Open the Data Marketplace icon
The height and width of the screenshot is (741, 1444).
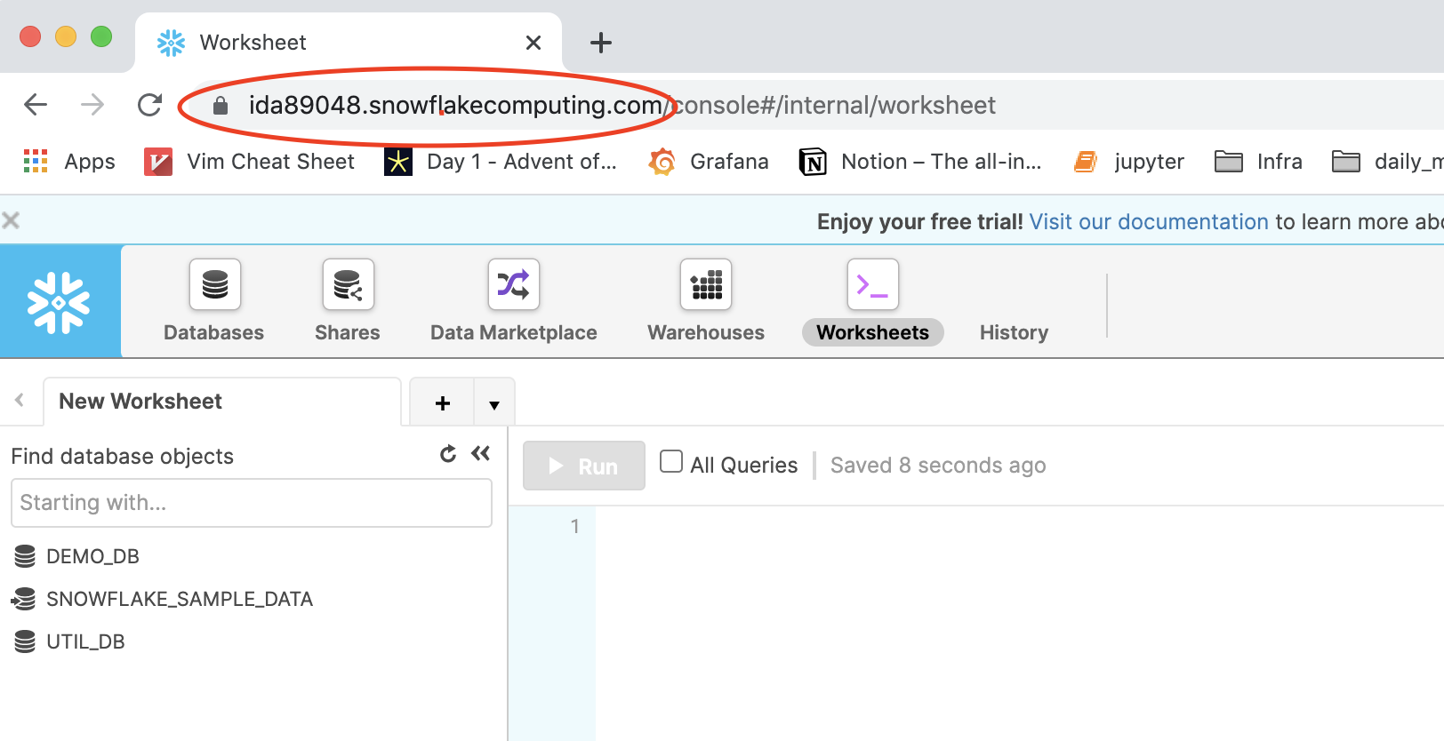click(x=514, y=284)
